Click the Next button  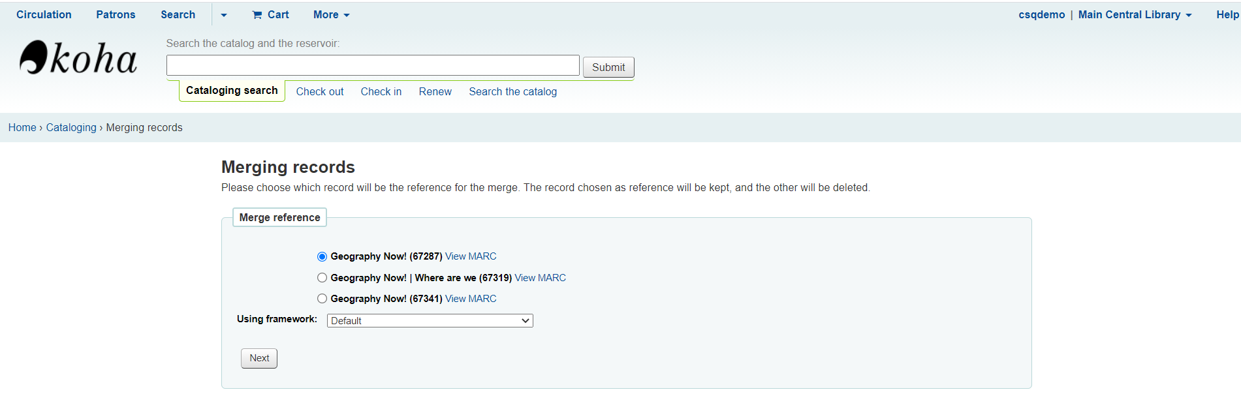tap(259, 358)
